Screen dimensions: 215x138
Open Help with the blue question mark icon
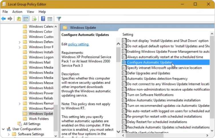pyautogui.click(x=43, y=18)
